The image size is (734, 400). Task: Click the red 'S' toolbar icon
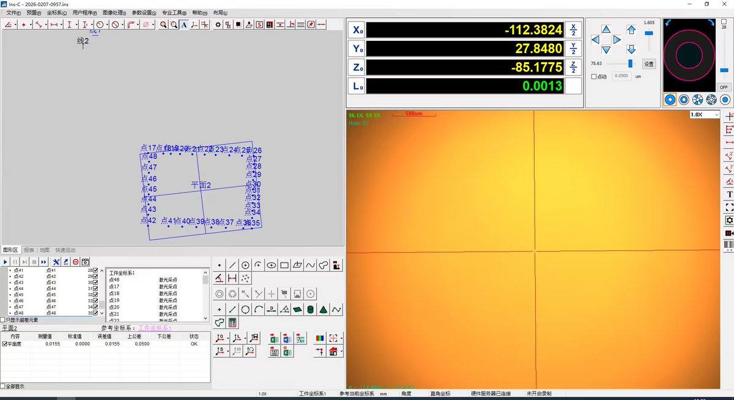tap(259, 24)
